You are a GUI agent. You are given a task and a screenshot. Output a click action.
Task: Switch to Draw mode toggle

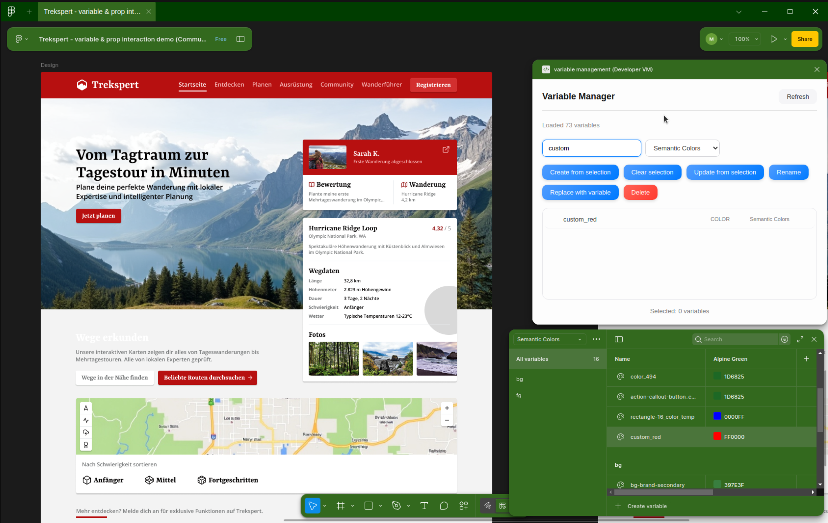[487, 505]
